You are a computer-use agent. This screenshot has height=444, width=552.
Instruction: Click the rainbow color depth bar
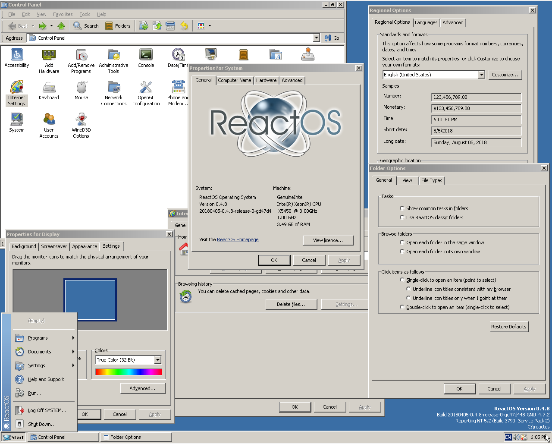coord(129,372)
